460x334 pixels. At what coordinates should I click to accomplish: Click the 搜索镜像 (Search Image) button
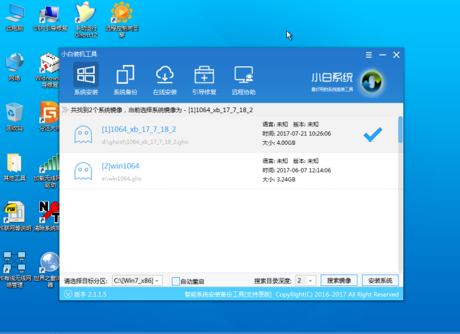338,281
